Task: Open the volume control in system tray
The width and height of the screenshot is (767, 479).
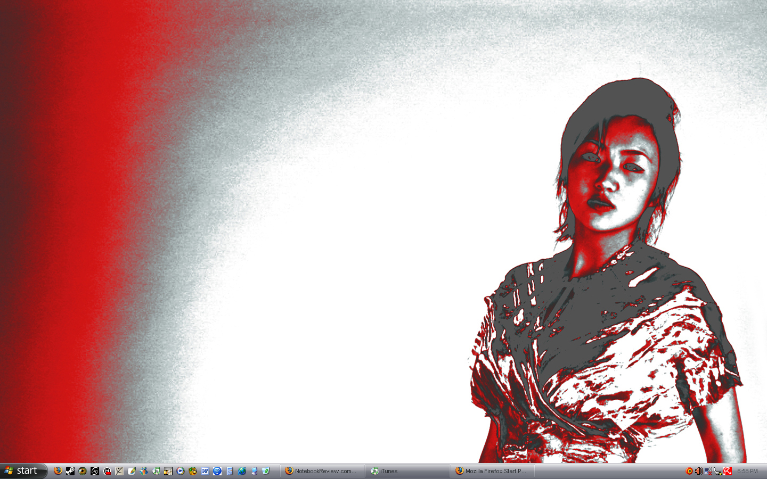Action: pos(698,471)
